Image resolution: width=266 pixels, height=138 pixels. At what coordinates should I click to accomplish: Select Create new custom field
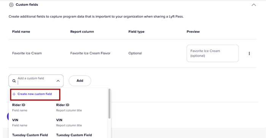point(35,94)
